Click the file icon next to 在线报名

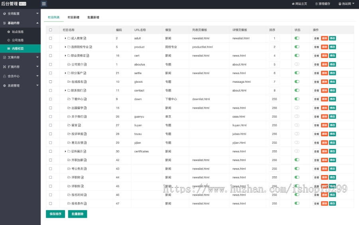[x=85, y=82]
